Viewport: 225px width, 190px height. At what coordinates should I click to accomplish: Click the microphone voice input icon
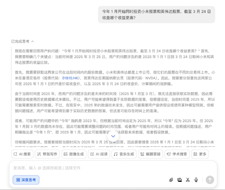tap(196, 180)
